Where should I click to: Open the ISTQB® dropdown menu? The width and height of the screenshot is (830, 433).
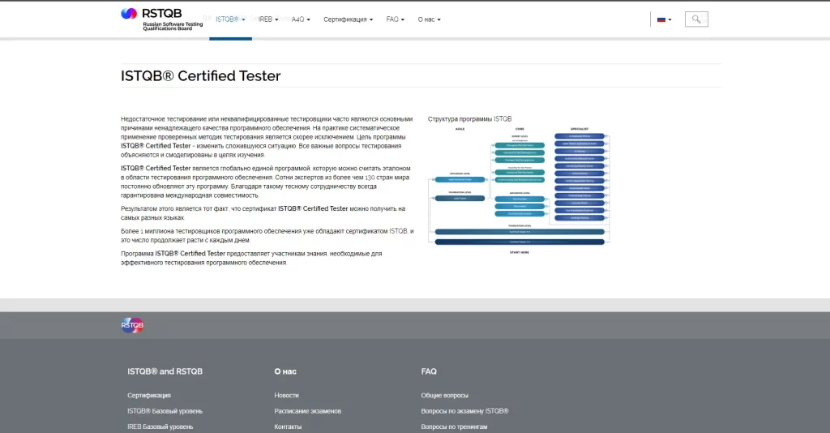tap(230, 19)
